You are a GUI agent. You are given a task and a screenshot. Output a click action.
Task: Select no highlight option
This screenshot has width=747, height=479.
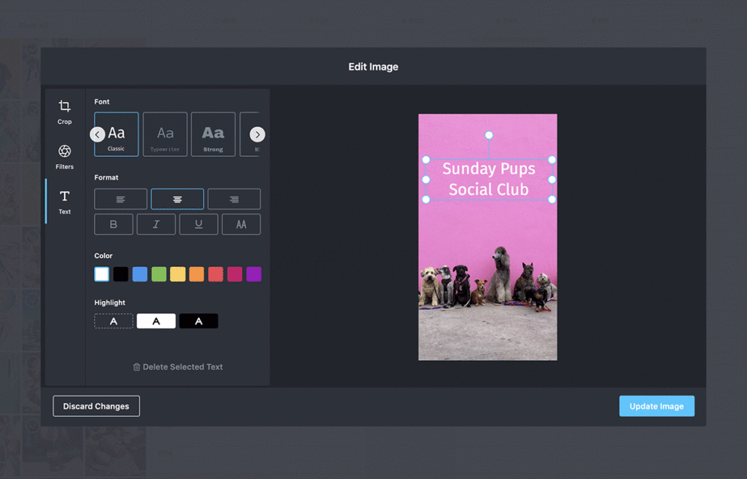[x=113, y=322]
